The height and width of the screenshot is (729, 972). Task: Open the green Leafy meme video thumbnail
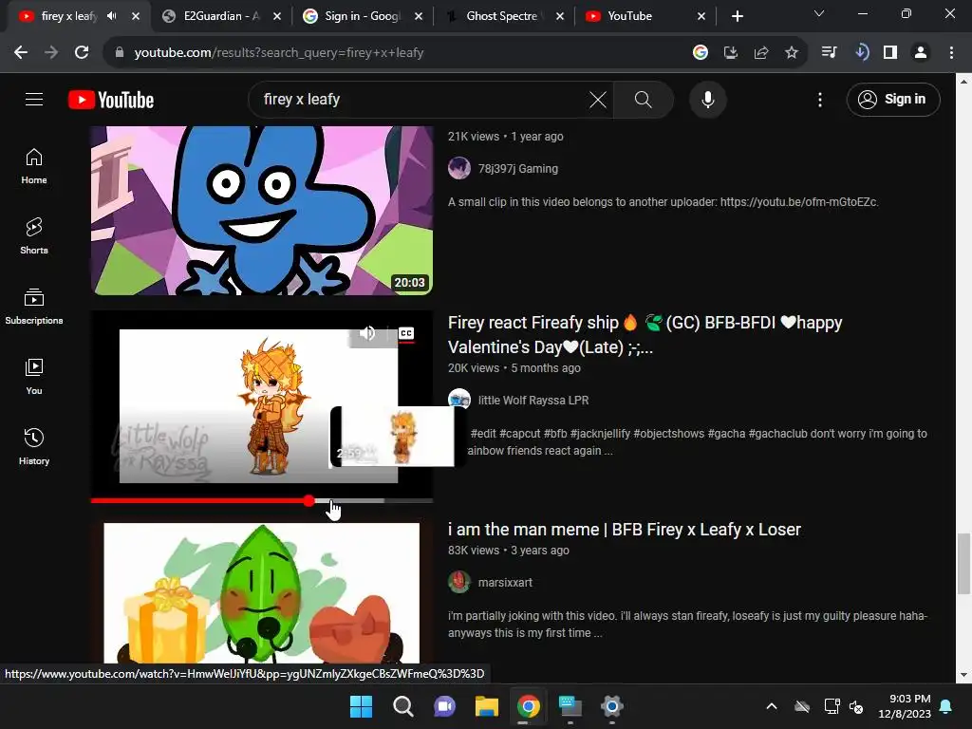(x=262, y=593)
